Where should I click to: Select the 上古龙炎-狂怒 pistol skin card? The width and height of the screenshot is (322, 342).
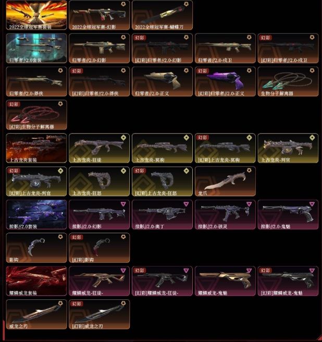pyautogui.click(x=100, y=182)
